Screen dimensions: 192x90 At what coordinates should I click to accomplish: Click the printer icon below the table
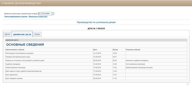tap(187, 84)
